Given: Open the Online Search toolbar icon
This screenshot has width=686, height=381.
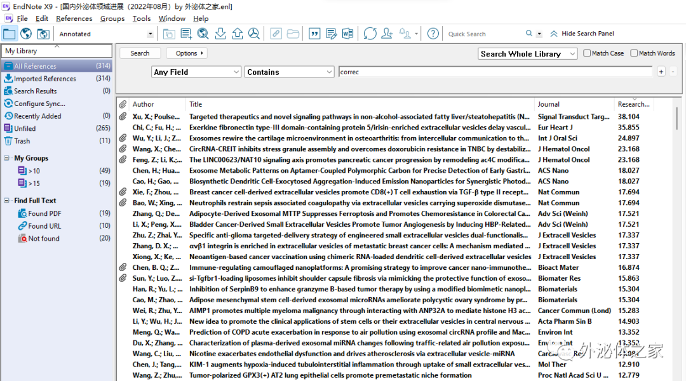Looking at the screenshot, I should click(203, 34).
